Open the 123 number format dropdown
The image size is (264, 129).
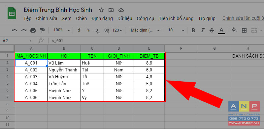click(x=117, y=30)
